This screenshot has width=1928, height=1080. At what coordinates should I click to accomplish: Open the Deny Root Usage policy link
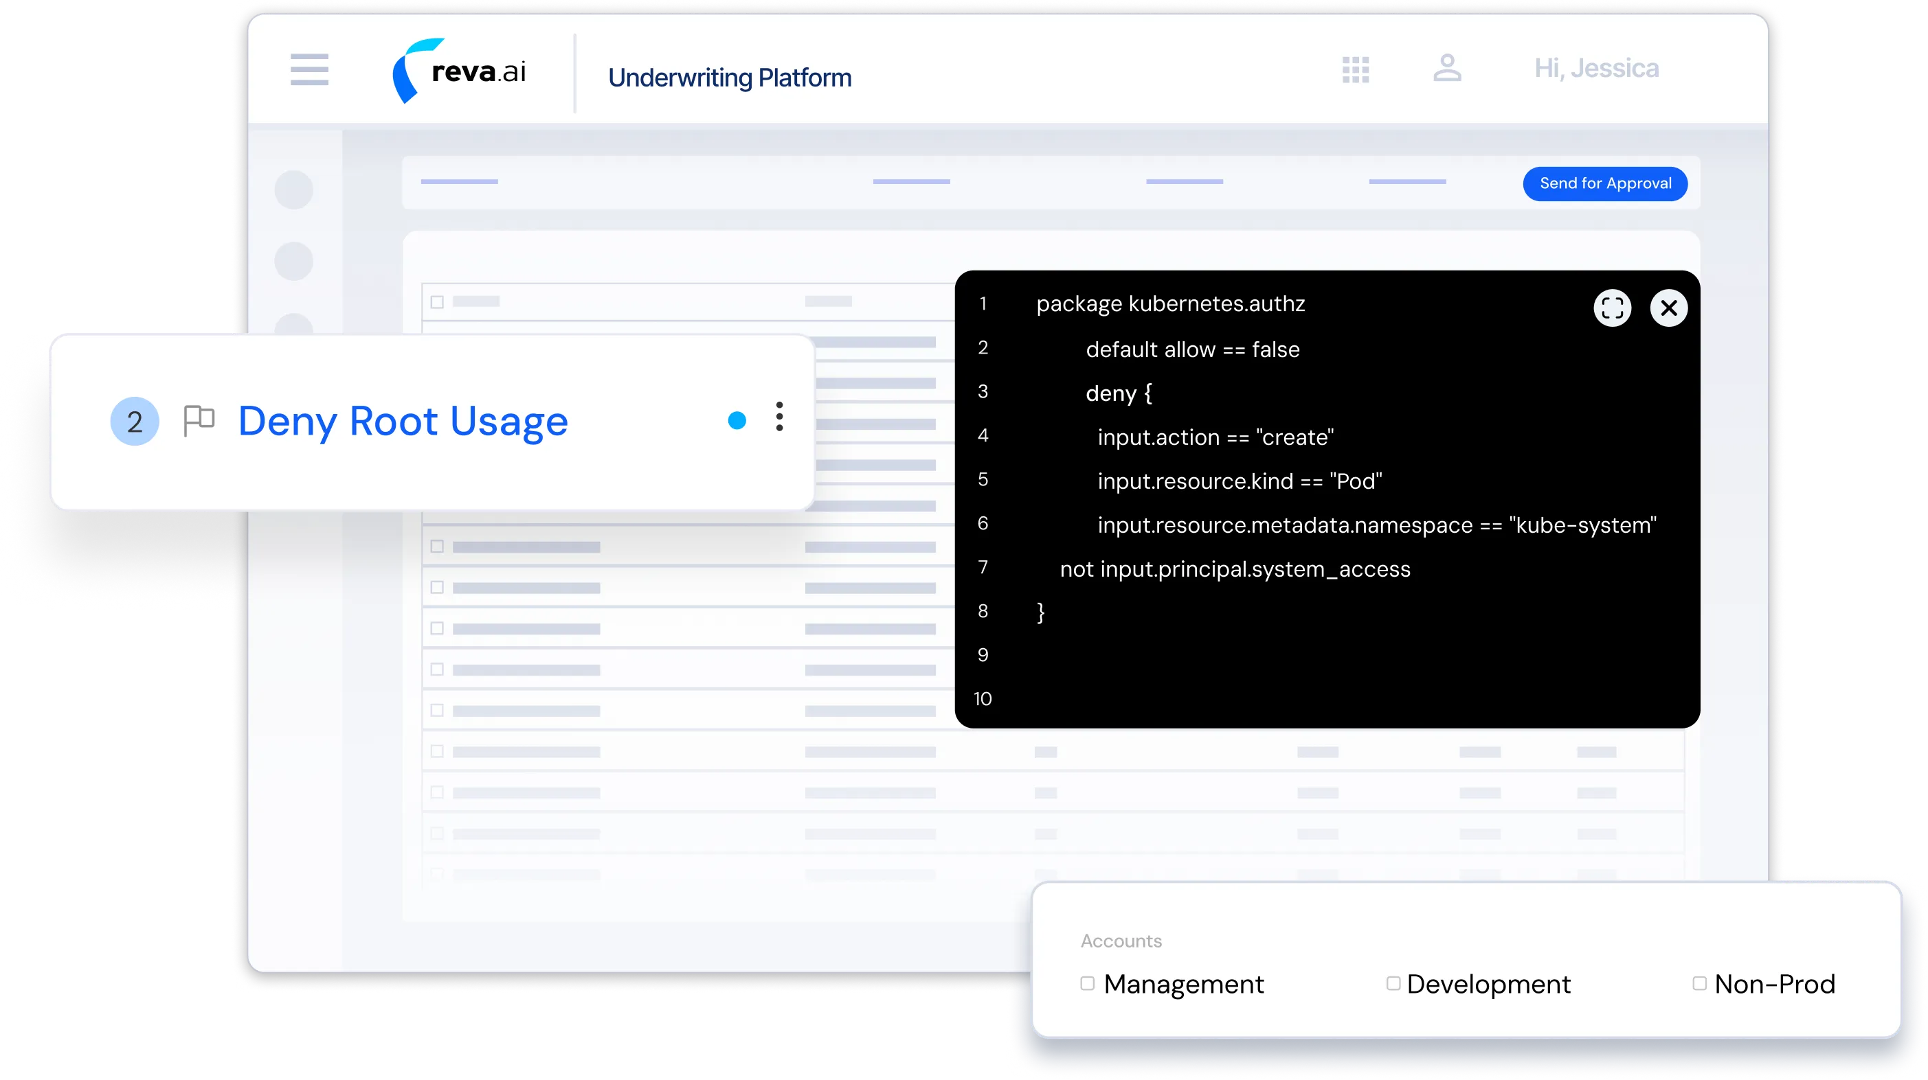tap(403, 421)
